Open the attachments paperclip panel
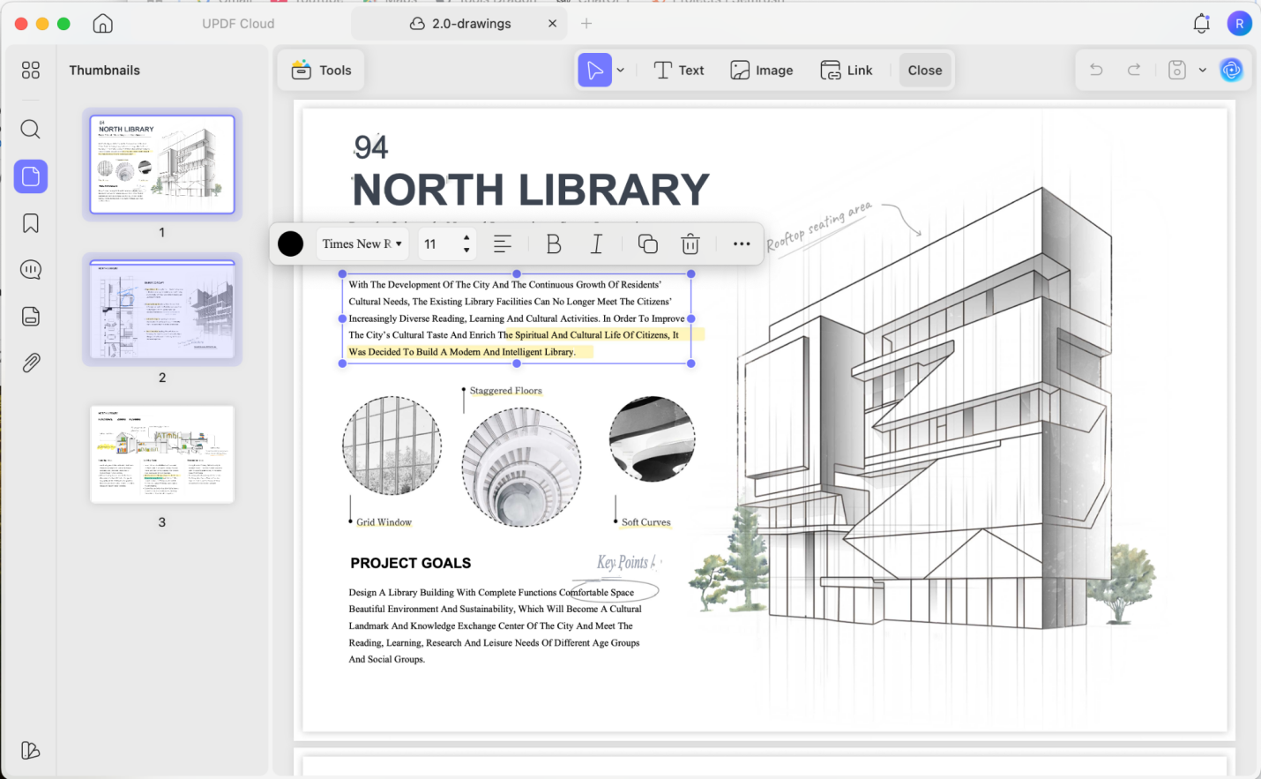1261x779 pixels. (x=30, y=363)
